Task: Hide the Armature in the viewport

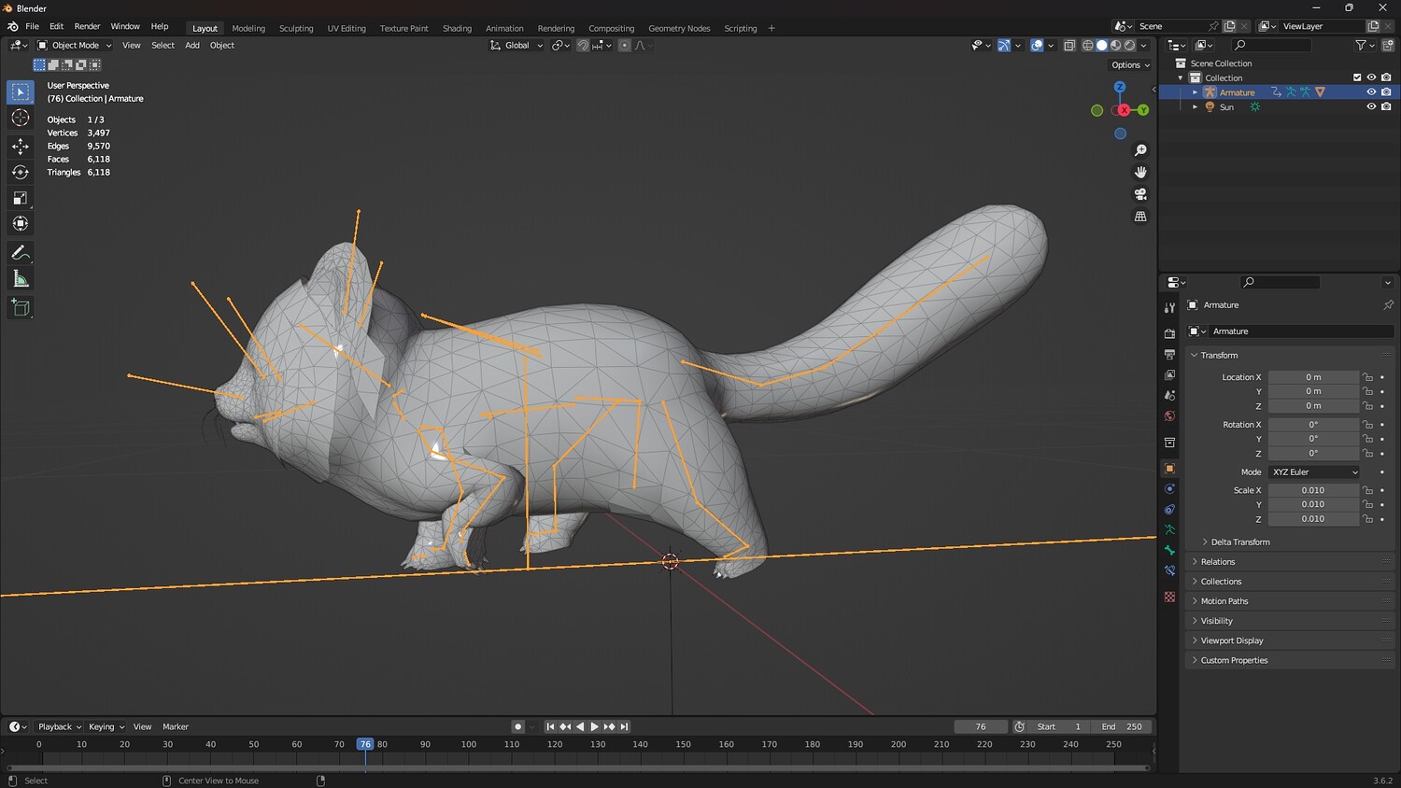Action: coord(1371,92)
